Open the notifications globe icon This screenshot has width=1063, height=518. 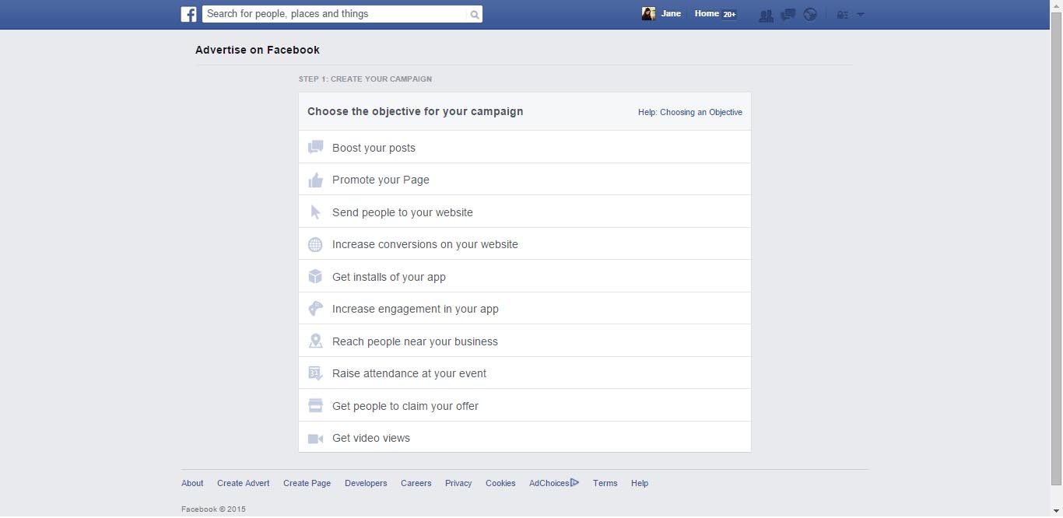pos(810,14)
